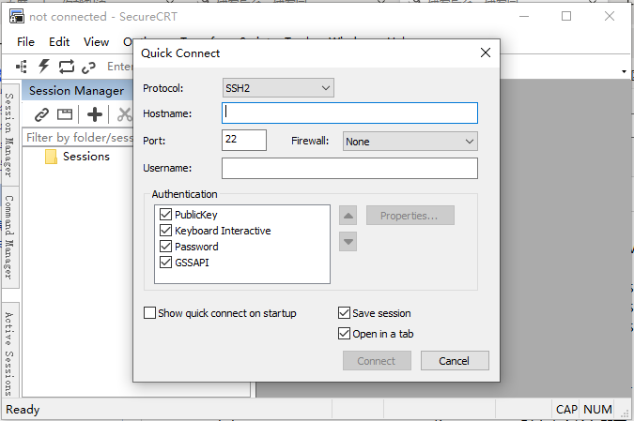Click into the Username field
The height and width of the screenshot is (421, 634).
coord(349,169)
